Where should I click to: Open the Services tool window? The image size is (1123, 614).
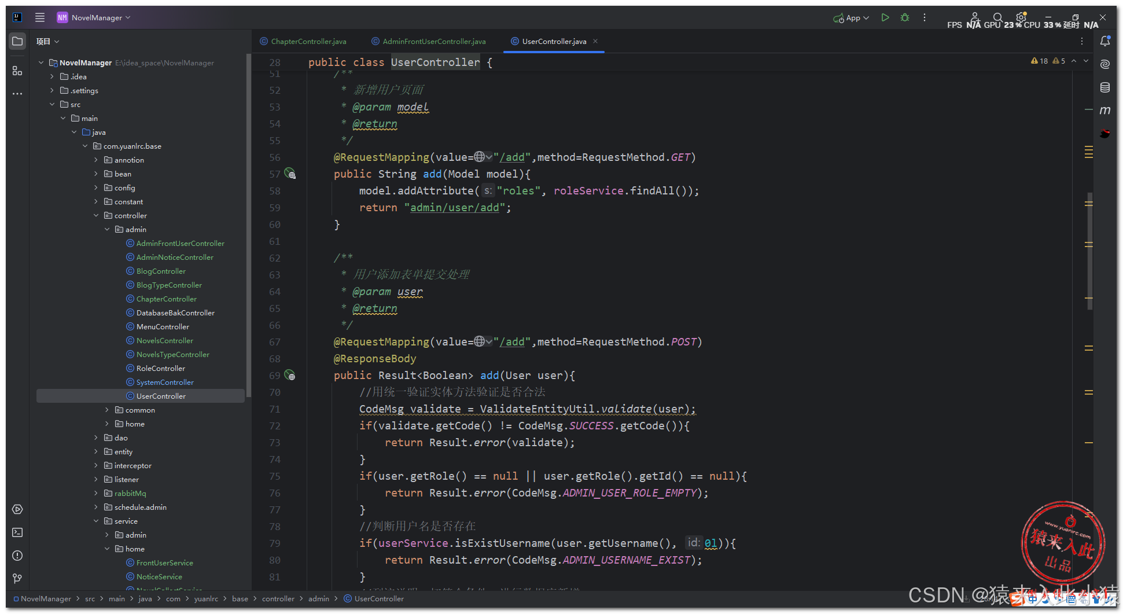click(17, 509)
